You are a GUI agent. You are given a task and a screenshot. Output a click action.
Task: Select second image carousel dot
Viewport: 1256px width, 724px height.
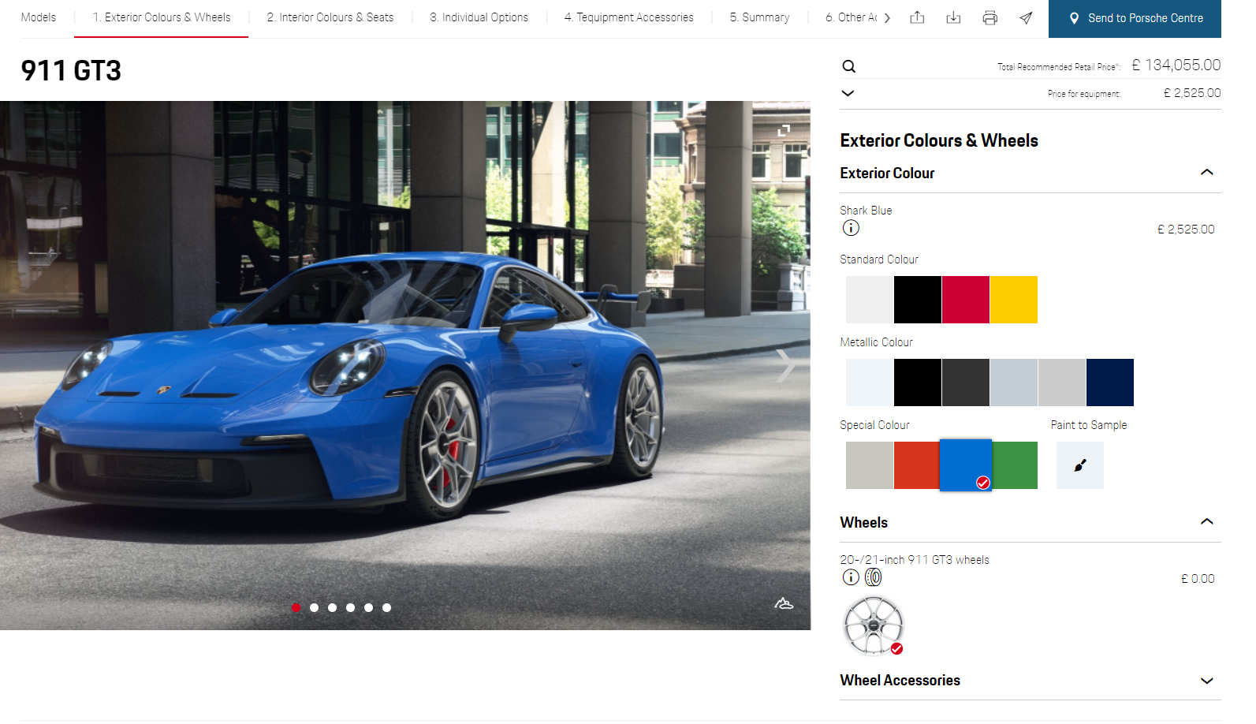314,607
